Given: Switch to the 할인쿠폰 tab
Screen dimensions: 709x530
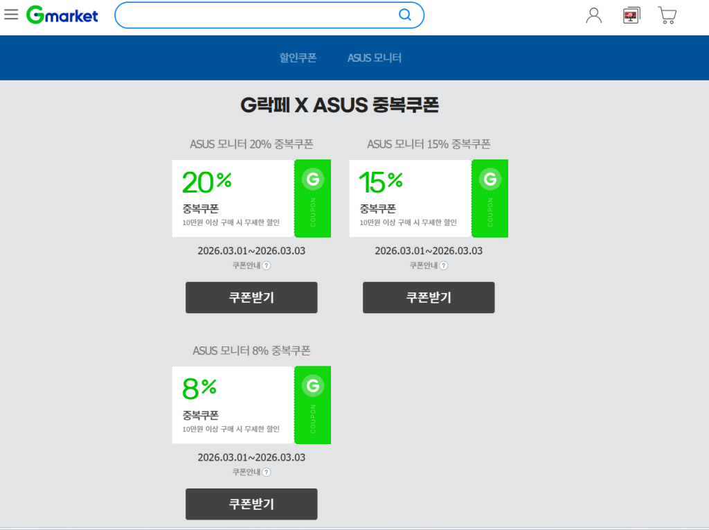Looking at the screenshot, I should tap(298, 58).
